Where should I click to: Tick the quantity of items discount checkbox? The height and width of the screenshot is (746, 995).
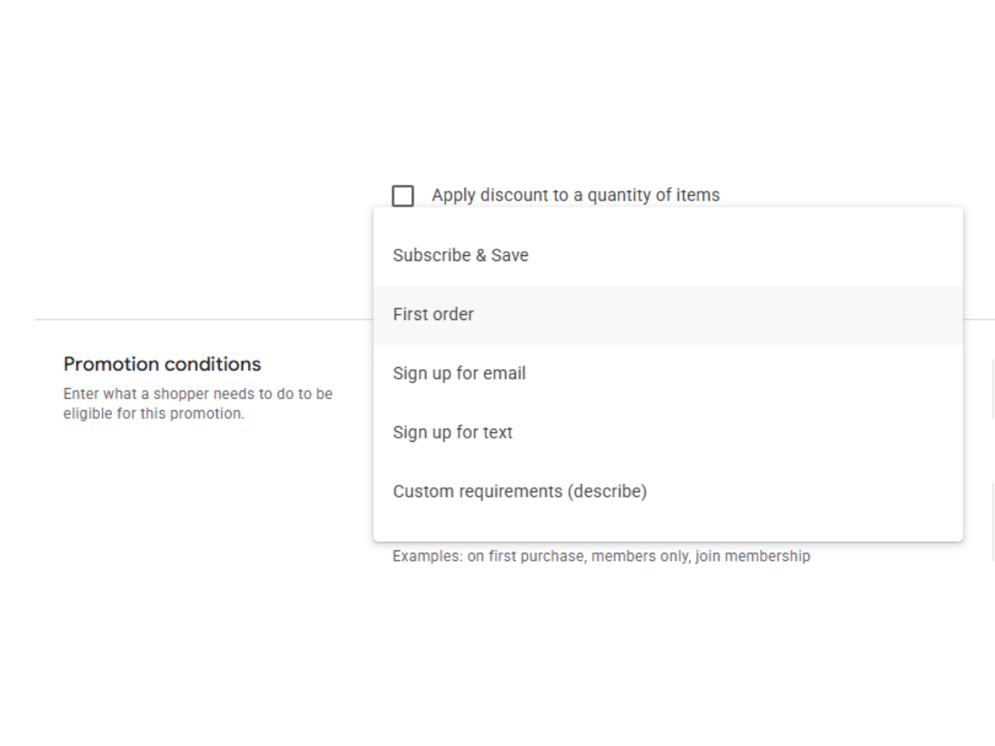403,196
